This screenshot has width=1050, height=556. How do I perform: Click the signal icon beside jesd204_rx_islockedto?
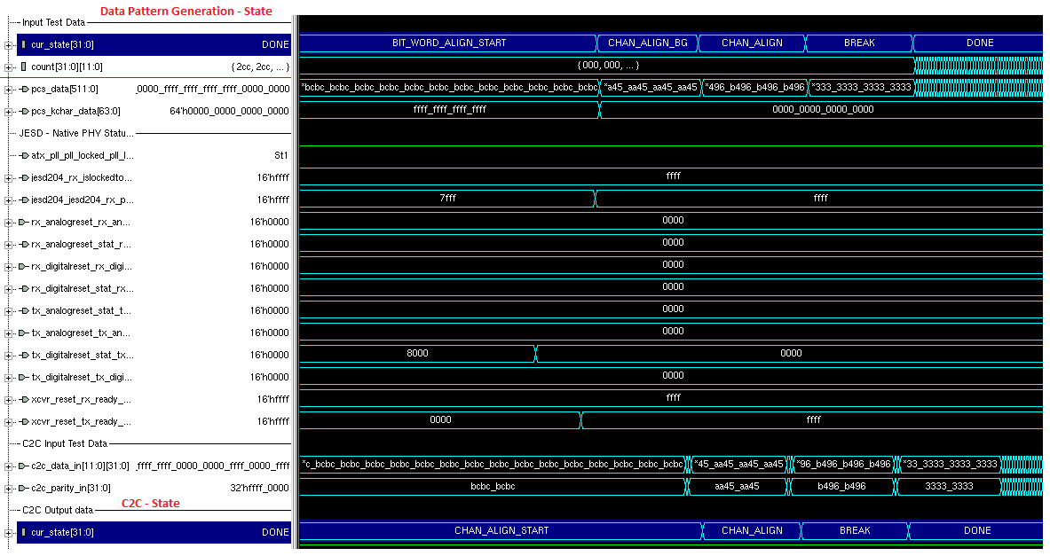pos(23,177)
